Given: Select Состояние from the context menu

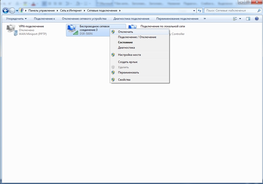Looking at the screenshot, I should tap(125, 43).
